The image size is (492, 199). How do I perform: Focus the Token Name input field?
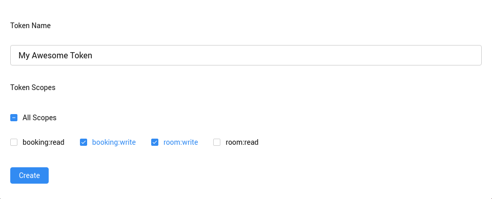pyautogui.click(x=246, y=55)
